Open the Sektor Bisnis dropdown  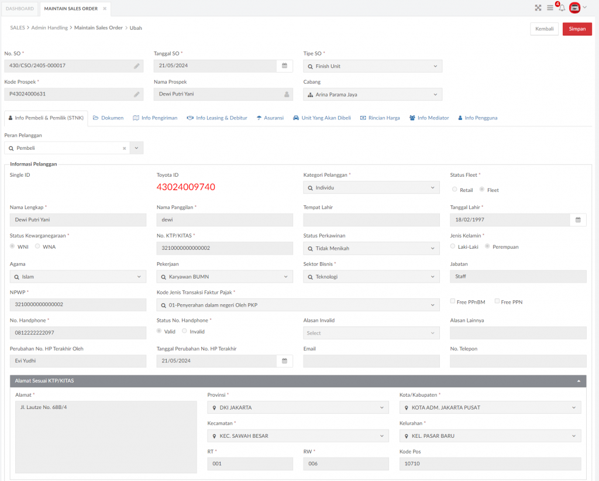(x=371, y=277)
